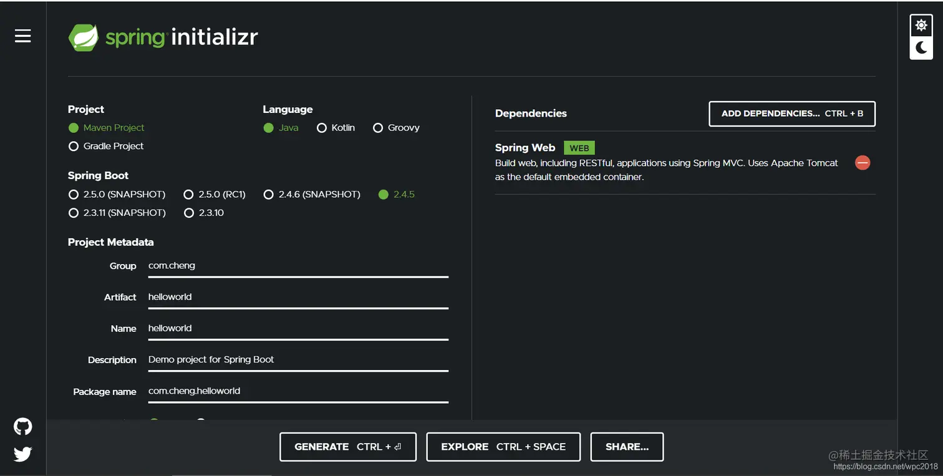Click the Spring Boot section heading
This screenshot has height=476, width=943.
point(99,176)
